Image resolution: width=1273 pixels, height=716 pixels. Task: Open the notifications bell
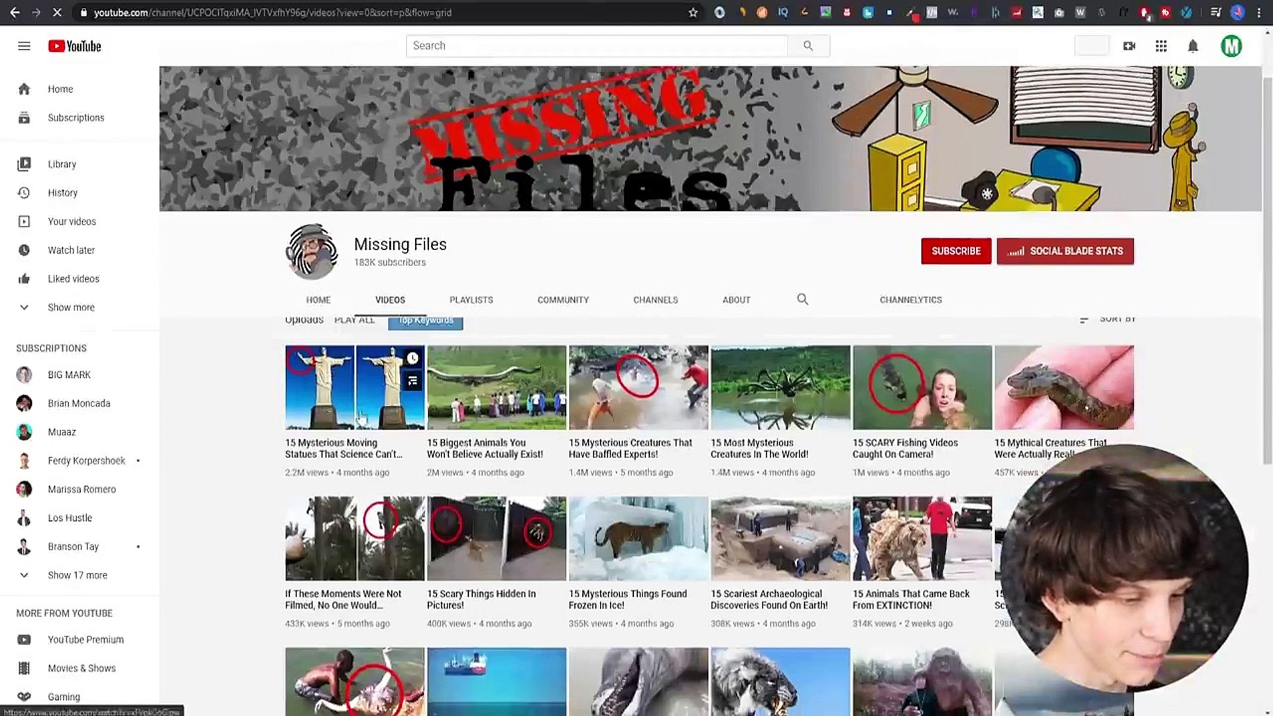1193,46
